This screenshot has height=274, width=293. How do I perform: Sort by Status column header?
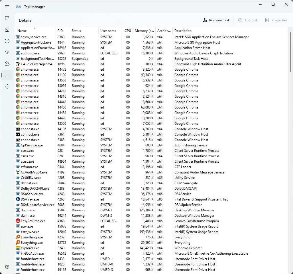pos(84,31)
